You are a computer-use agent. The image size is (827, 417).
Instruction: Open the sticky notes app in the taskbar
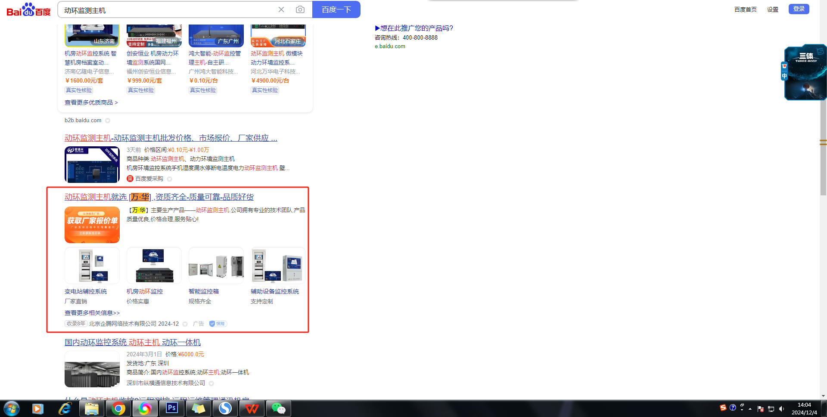click(x=199, y=408)
